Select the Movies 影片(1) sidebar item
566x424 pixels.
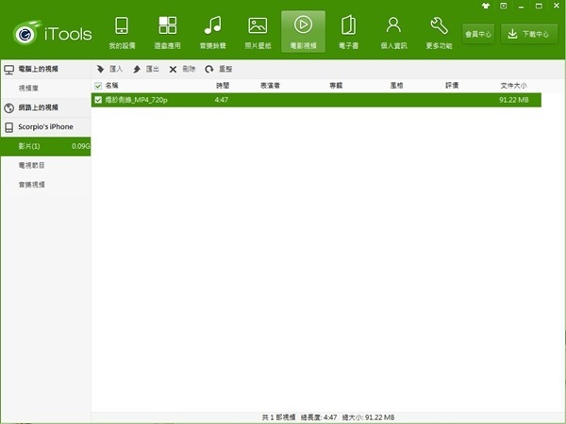(45, 146)
